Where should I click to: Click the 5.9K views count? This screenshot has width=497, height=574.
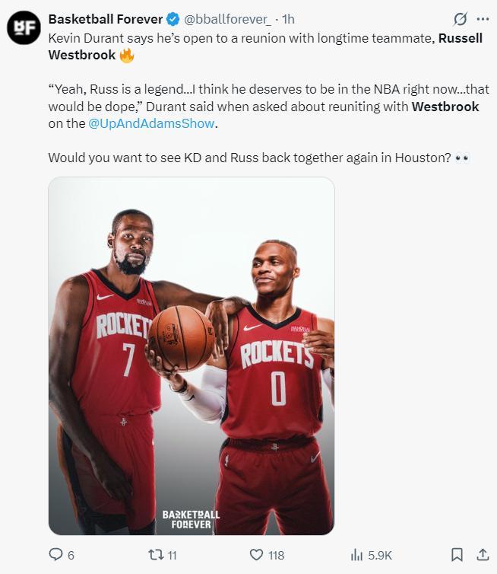point(379,556)
